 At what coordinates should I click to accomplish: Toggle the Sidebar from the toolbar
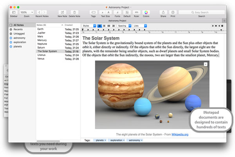coord(14,13)
